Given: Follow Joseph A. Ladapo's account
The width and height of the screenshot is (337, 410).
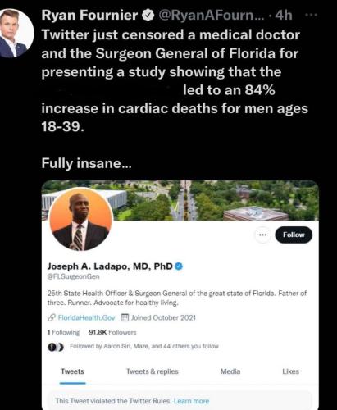Looking at the screenshot, I should click(294, 235).
